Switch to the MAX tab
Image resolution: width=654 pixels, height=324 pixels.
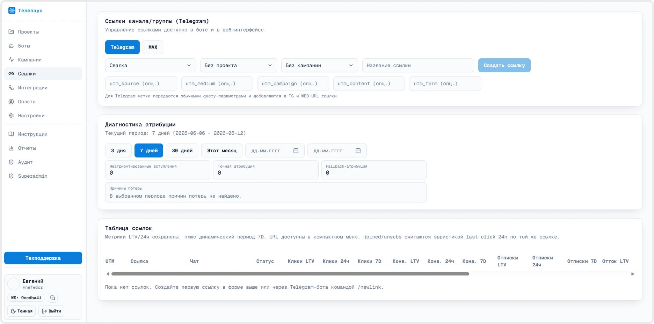point(153,47)
